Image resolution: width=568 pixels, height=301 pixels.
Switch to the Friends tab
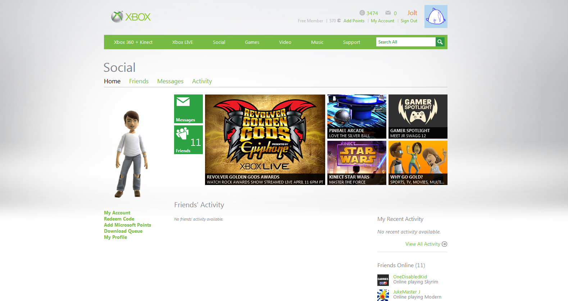pyautogui.click(x=139, y=81)
